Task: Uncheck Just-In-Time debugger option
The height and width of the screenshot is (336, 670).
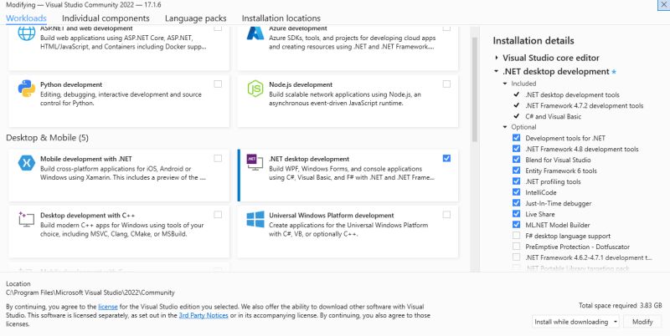Action: coord(516,203)
